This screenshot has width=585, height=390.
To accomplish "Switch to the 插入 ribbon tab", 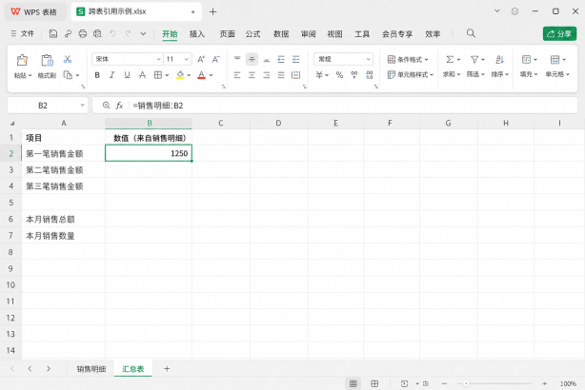I will point(197,34).
